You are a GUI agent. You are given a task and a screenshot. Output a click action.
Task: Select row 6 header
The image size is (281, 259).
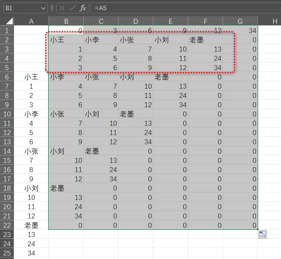(x=7, y=77)
